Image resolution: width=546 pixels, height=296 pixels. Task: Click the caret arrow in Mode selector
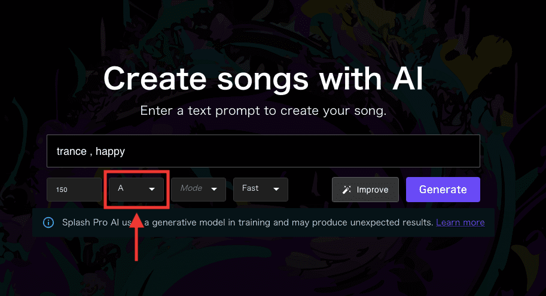coord(214,189)
